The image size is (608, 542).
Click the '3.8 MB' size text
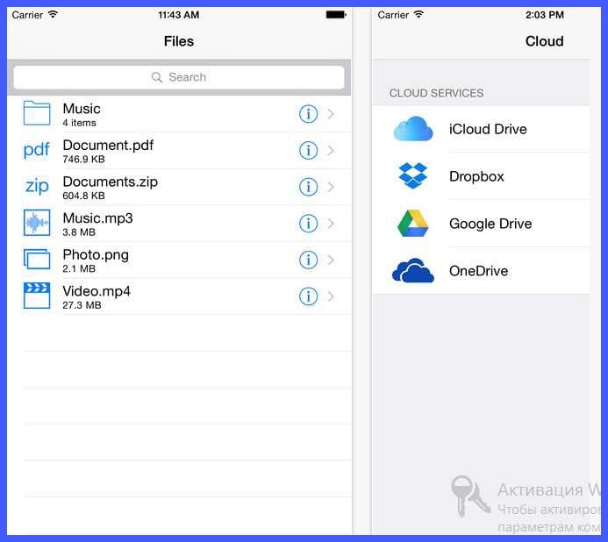[79, 232]
